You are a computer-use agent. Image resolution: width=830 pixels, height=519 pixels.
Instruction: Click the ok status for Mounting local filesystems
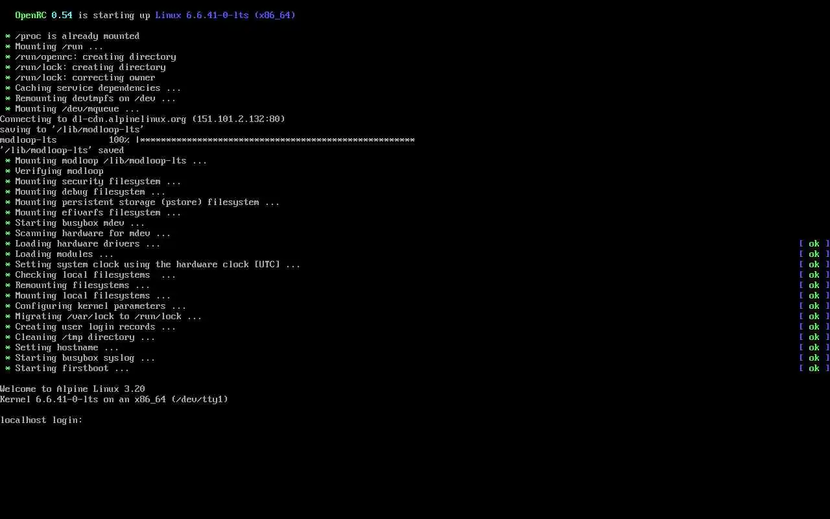coord(814,295)
